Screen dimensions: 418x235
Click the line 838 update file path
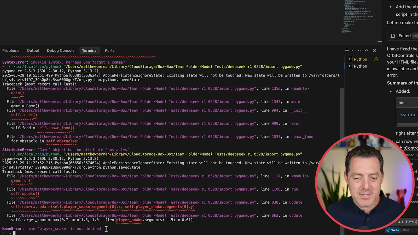tap(137, 202)
